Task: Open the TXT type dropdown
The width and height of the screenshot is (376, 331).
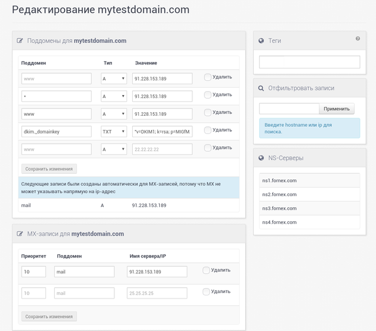Action: 114,132
